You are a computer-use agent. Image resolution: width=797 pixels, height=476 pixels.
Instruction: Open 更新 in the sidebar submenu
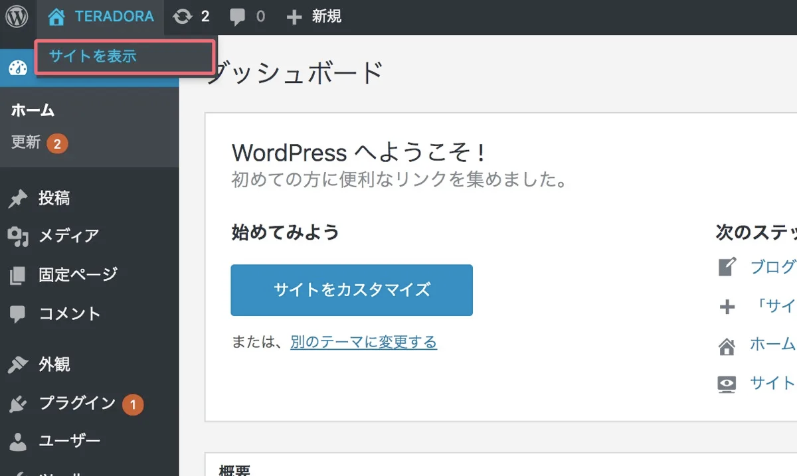(x=26, y=142)
